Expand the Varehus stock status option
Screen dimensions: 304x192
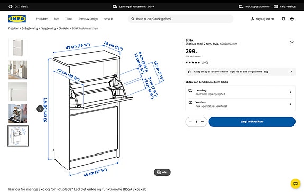pos(240,104)
